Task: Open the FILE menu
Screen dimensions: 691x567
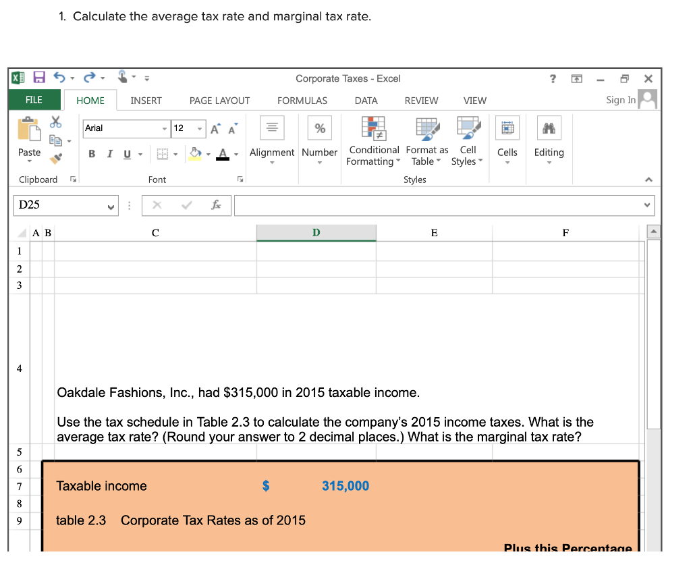Action: [x=34, y=100]
